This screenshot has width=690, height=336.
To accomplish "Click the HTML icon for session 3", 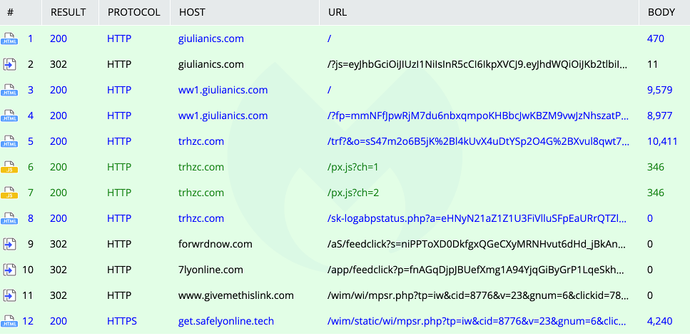I will coord(10,91).
